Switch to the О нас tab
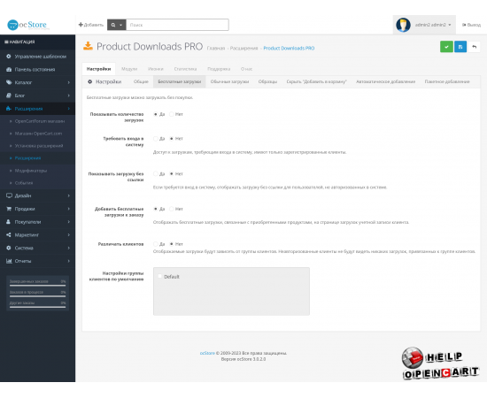The image size is (487, 398). coord(246,69)
